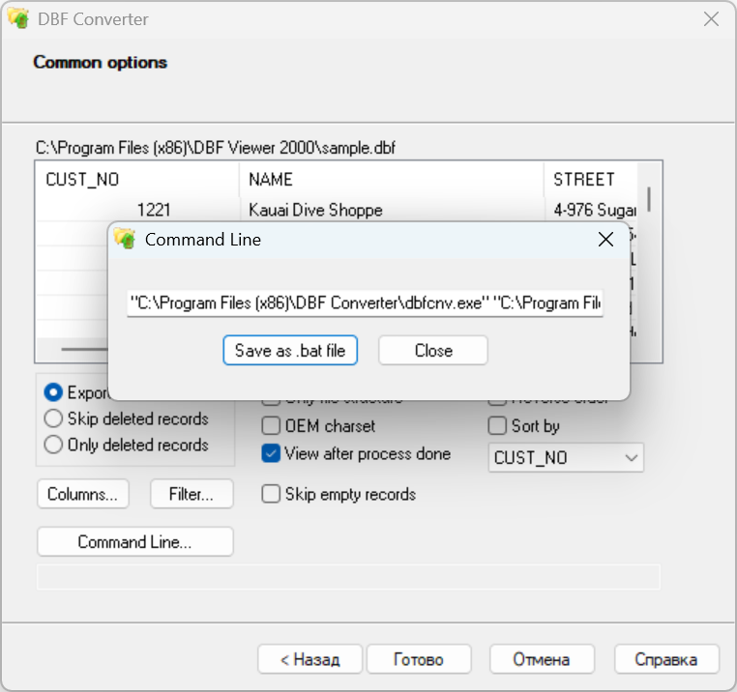Enable OEM charset checkbox
The width and height of the screenshot is (737, 692).
tap(272, 426)
